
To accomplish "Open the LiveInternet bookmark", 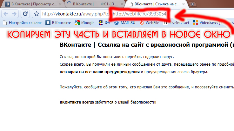I will pyautogui.click(x=176, y=23).
